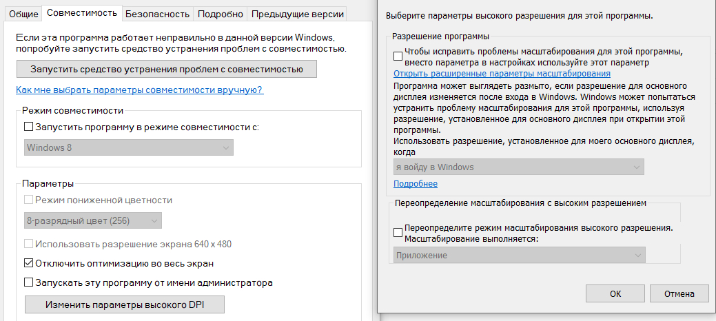Switch to the Общие tab
716x321 pixels.
pos(23,14)
